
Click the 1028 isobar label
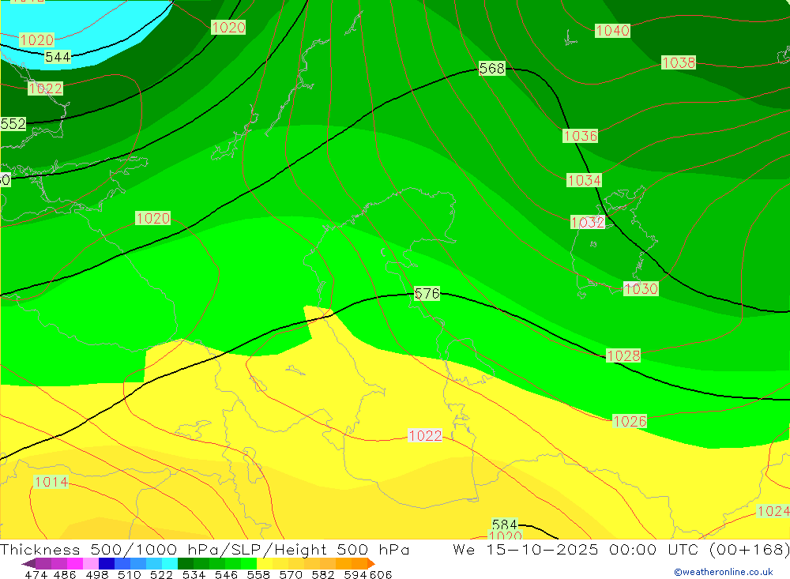(623, 355)
